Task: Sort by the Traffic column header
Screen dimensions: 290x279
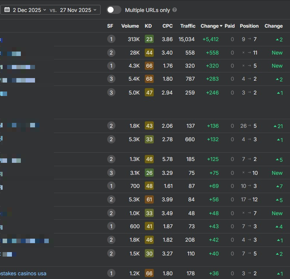Action: [x=188, y=26]
